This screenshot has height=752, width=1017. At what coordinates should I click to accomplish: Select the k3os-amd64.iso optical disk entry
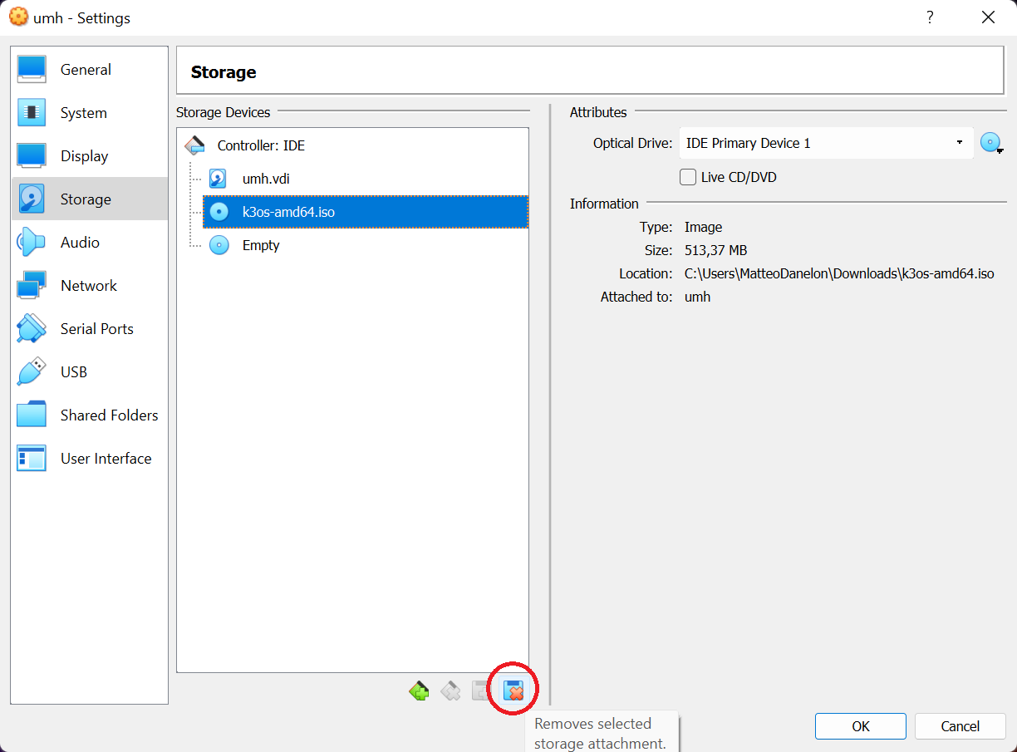pyautogui.click(x=366, y=212)
